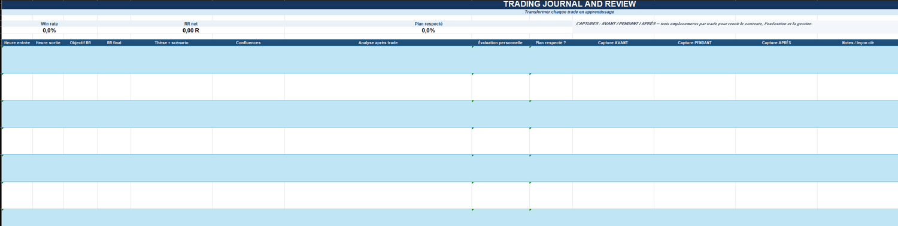
Task: Click first row cell under Plan respecté ?
Action: tap(551, 60)
